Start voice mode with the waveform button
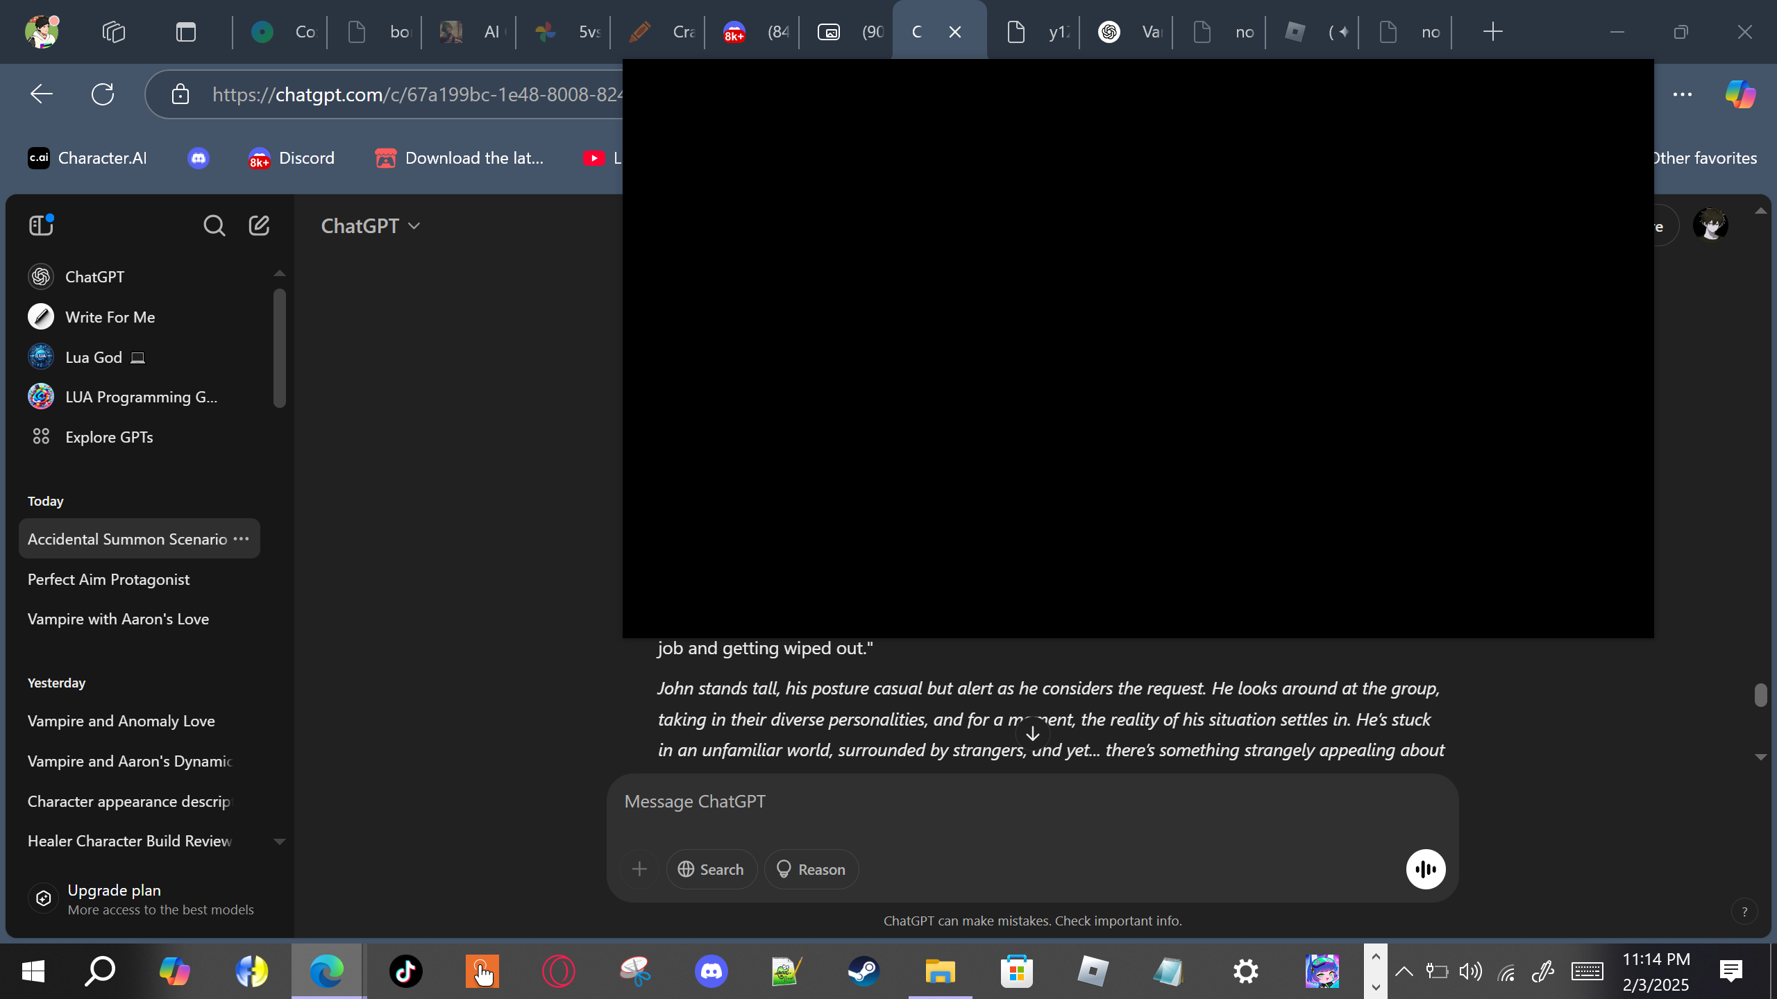This screenshot has width=1777, height=999. point(1426,869)
